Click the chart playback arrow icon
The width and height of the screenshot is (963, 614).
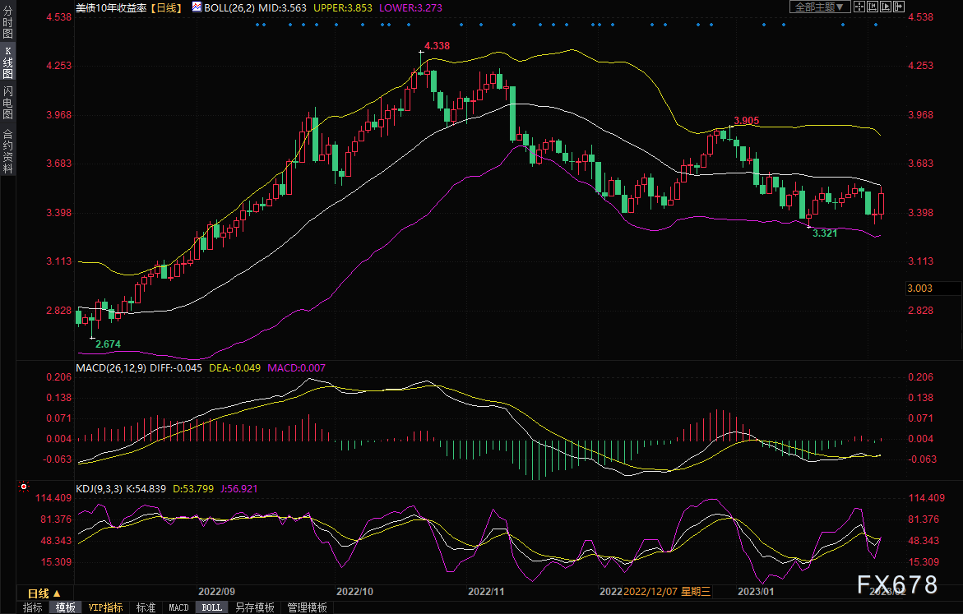coord(886,7)
